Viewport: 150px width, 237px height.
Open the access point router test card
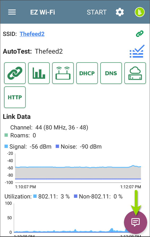[x=63, y=73]
